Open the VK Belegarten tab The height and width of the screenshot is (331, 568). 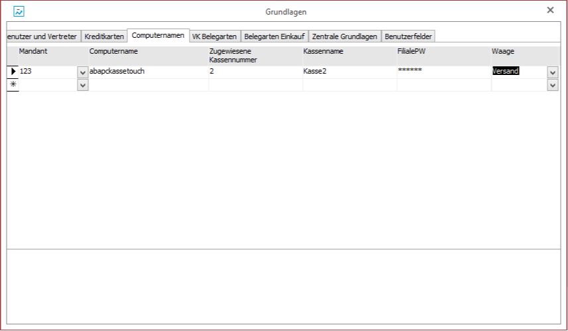(213, 36)
